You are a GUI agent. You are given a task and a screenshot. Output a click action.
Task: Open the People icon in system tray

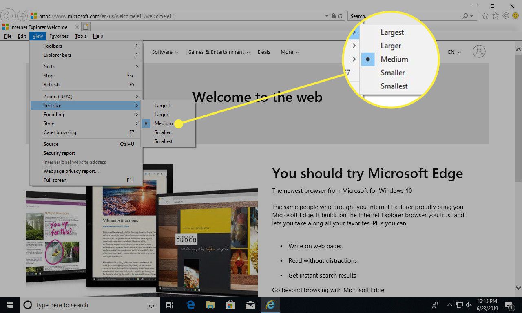click(x=435, y=305)
